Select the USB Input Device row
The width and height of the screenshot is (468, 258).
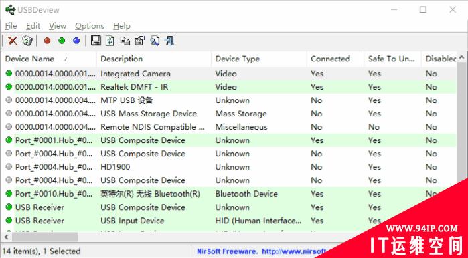229,221
